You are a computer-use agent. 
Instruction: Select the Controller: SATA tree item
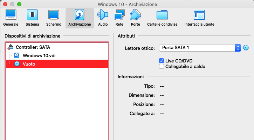tap(57, 47)
